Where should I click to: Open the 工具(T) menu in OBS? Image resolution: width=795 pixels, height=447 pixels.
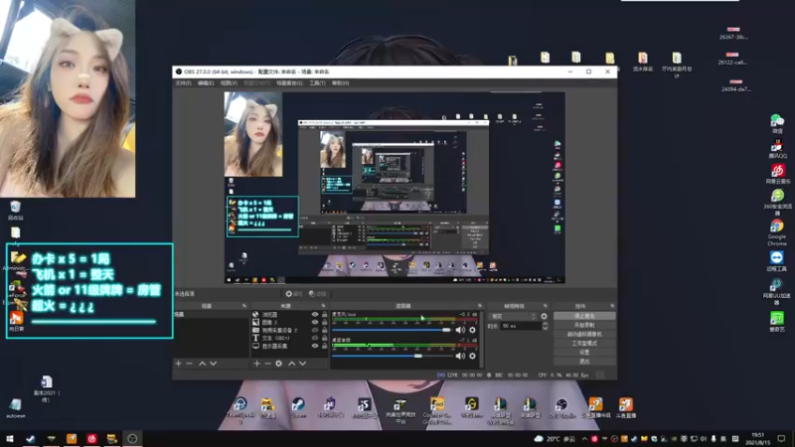coord(317,83)
